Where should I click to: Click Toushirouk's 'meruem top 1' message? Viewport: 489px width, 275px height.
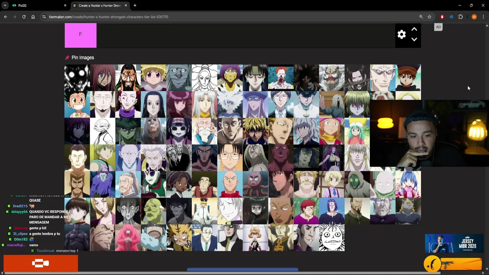(x=67, y=251)
